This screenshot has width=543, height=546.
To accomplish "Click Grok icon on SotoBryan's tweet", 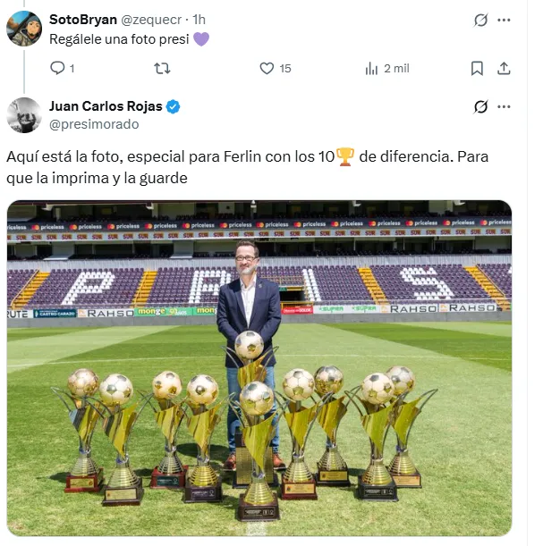I will [x=480, y=20].
